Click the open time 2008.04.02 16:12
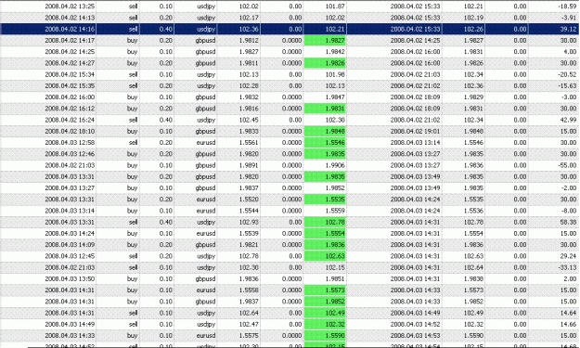Screen dimensions: 580x348 (x=70, y=109)
